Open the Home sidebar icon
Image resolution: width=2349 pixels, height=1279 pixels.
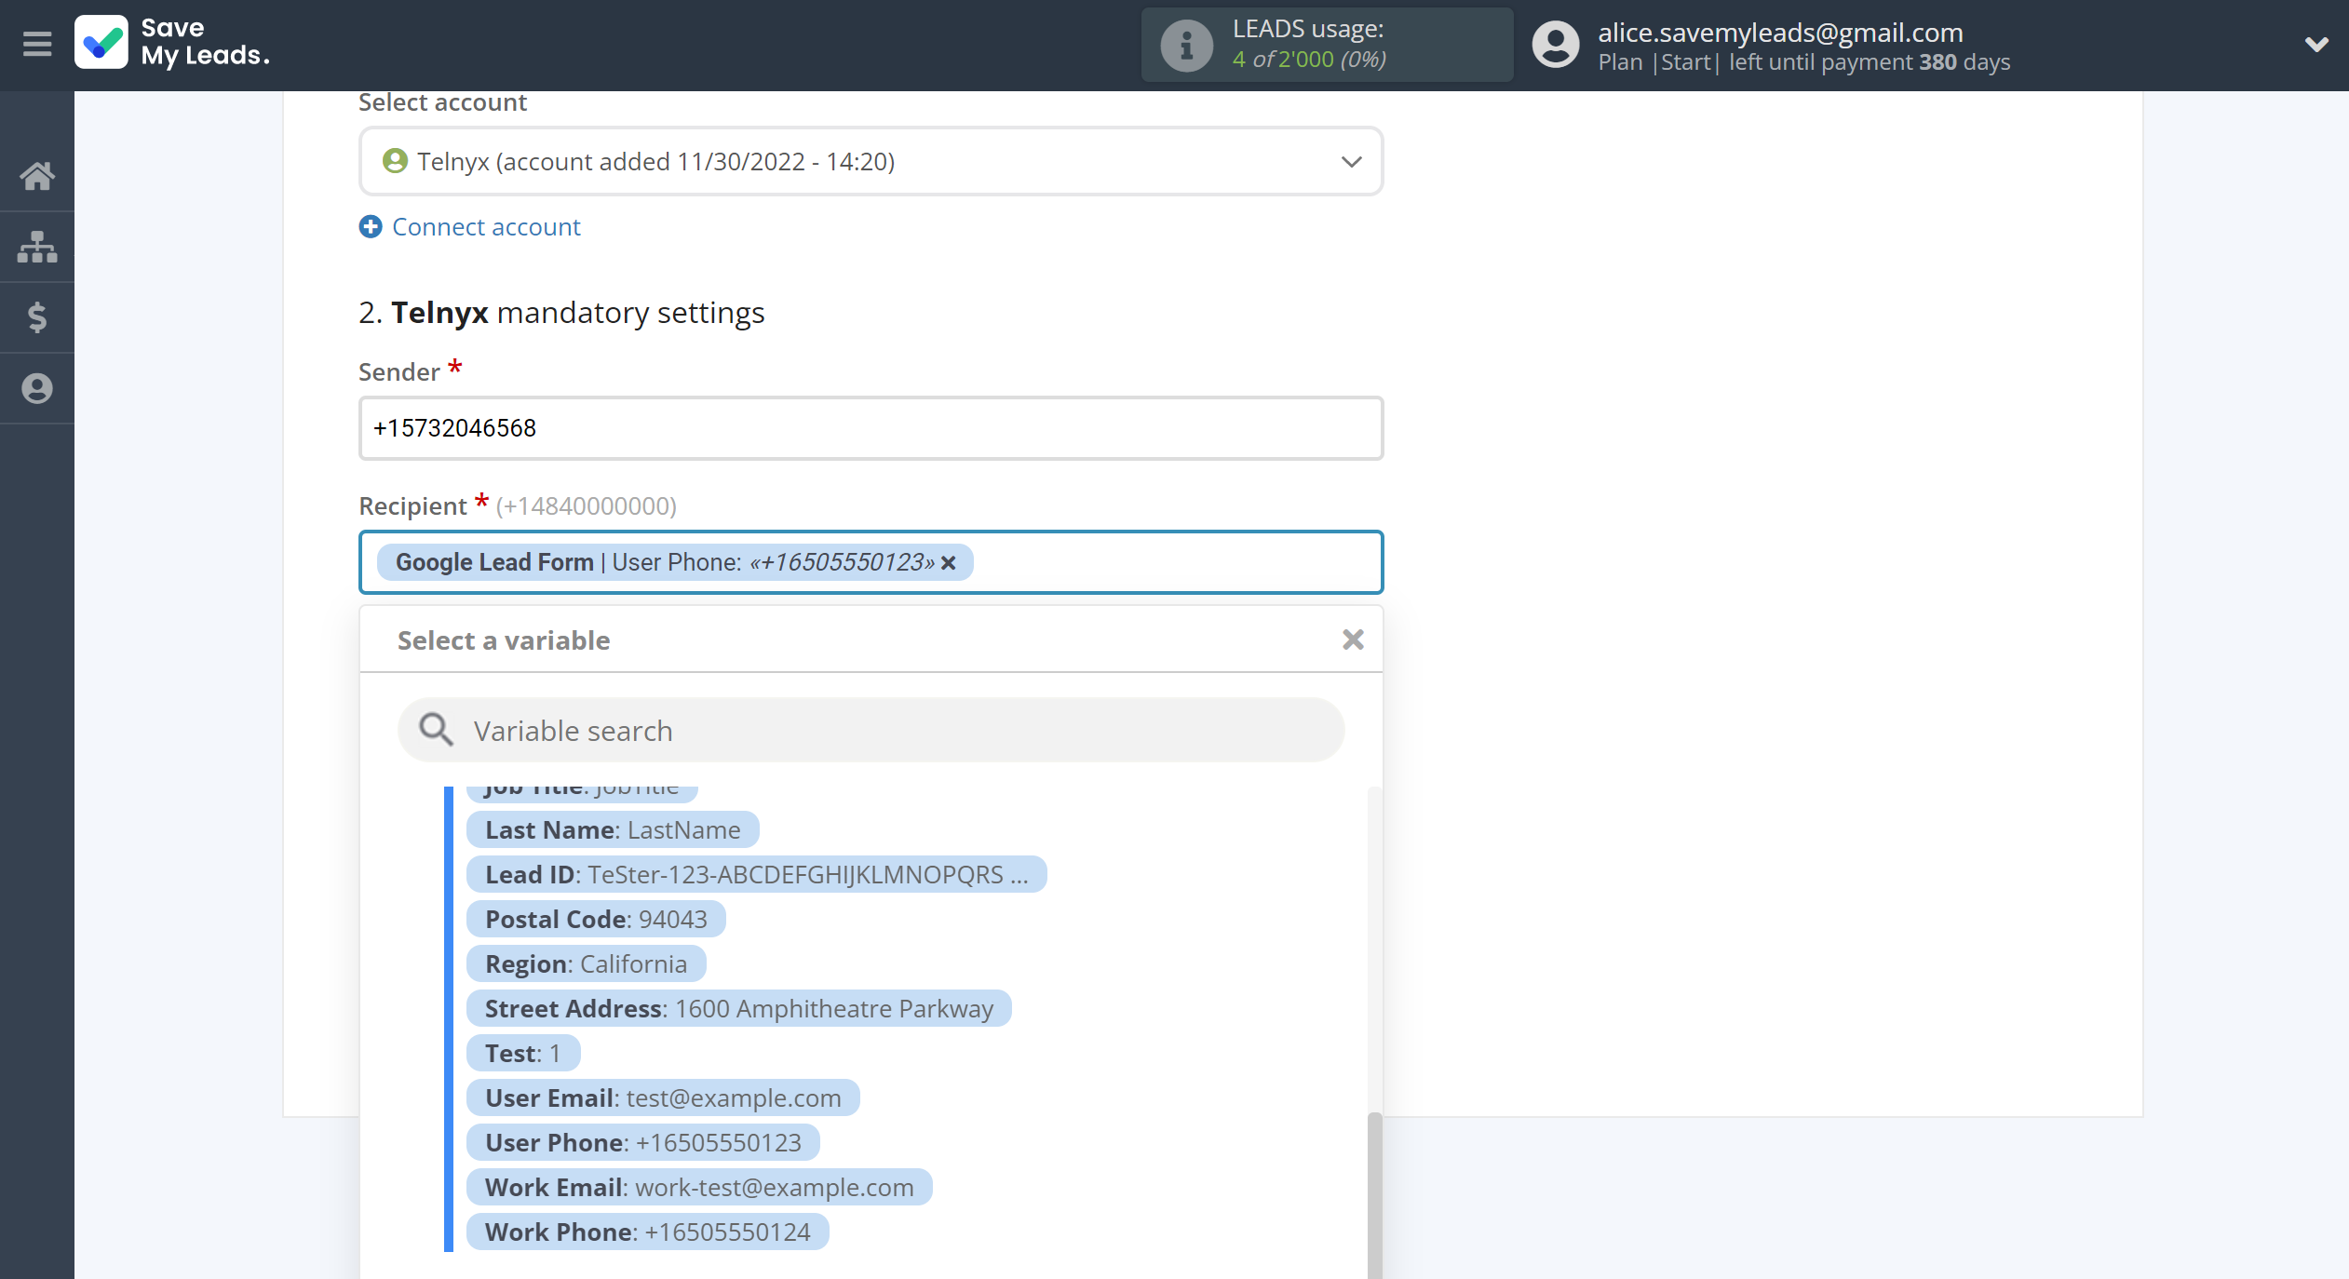pyautogui.click(x=37, y=175)
